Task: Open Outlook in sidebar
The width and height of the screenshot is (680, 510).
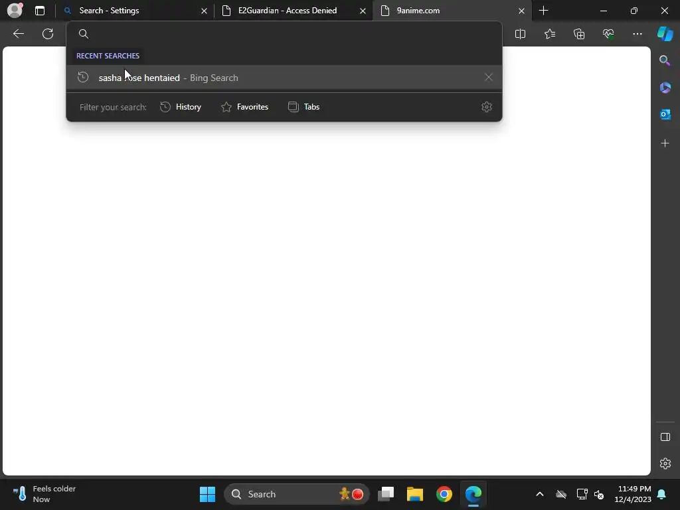Action: [665, 114]
